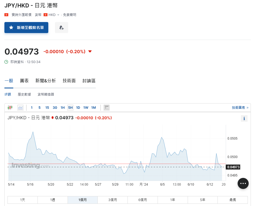Open the split layout icon on chart toolbar

(107, 107)
